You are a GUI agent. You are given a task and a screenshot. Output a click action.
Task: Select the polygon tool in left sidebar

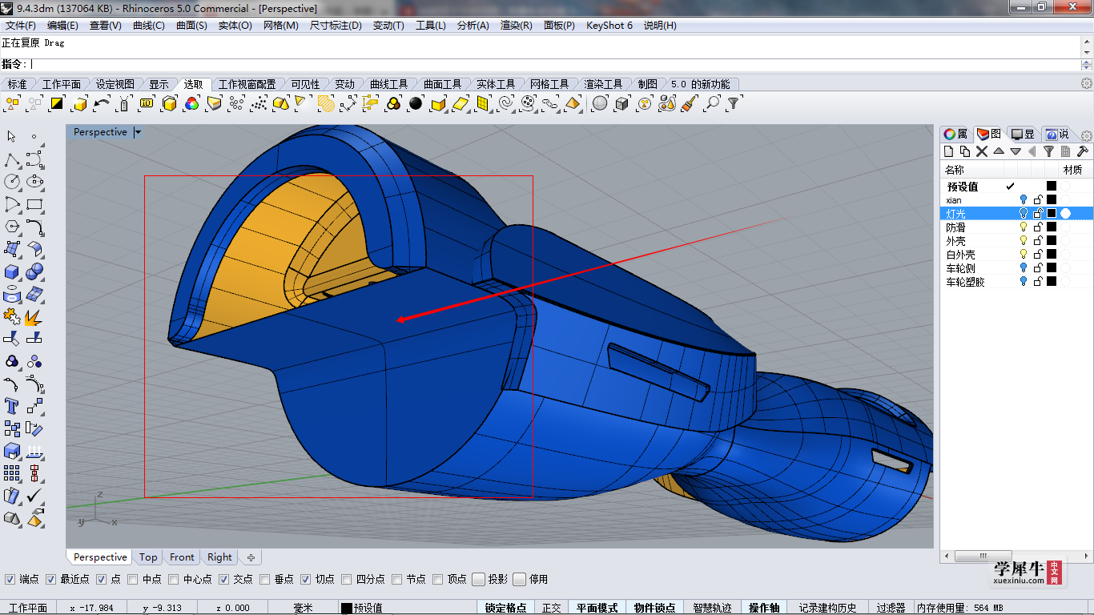pyautogui.click(x=12, y=227)
